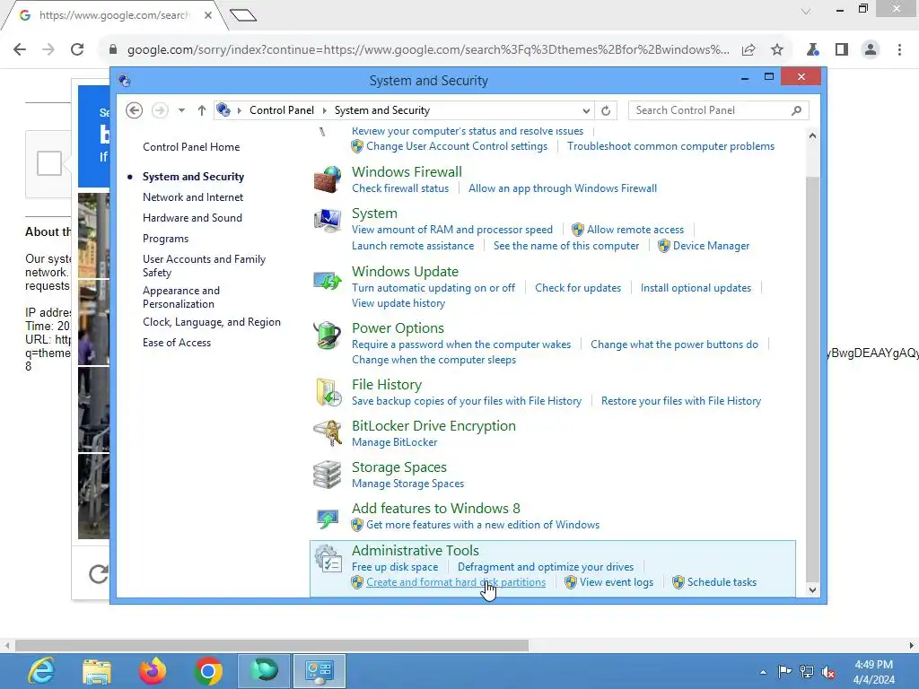919x689 pixels.
Task: Select the Google search Chrome tab
Action: pyautogui.click(x=114, y=15)
